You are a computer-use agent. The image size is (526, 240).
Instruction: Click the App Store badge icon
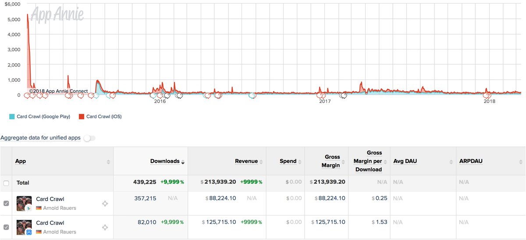pos(28,232)
